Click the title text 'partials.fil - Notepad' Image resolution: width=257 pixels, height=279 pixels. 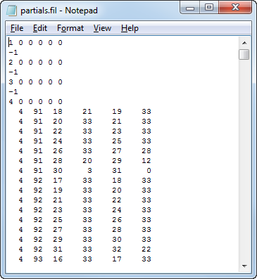[59, 11]
